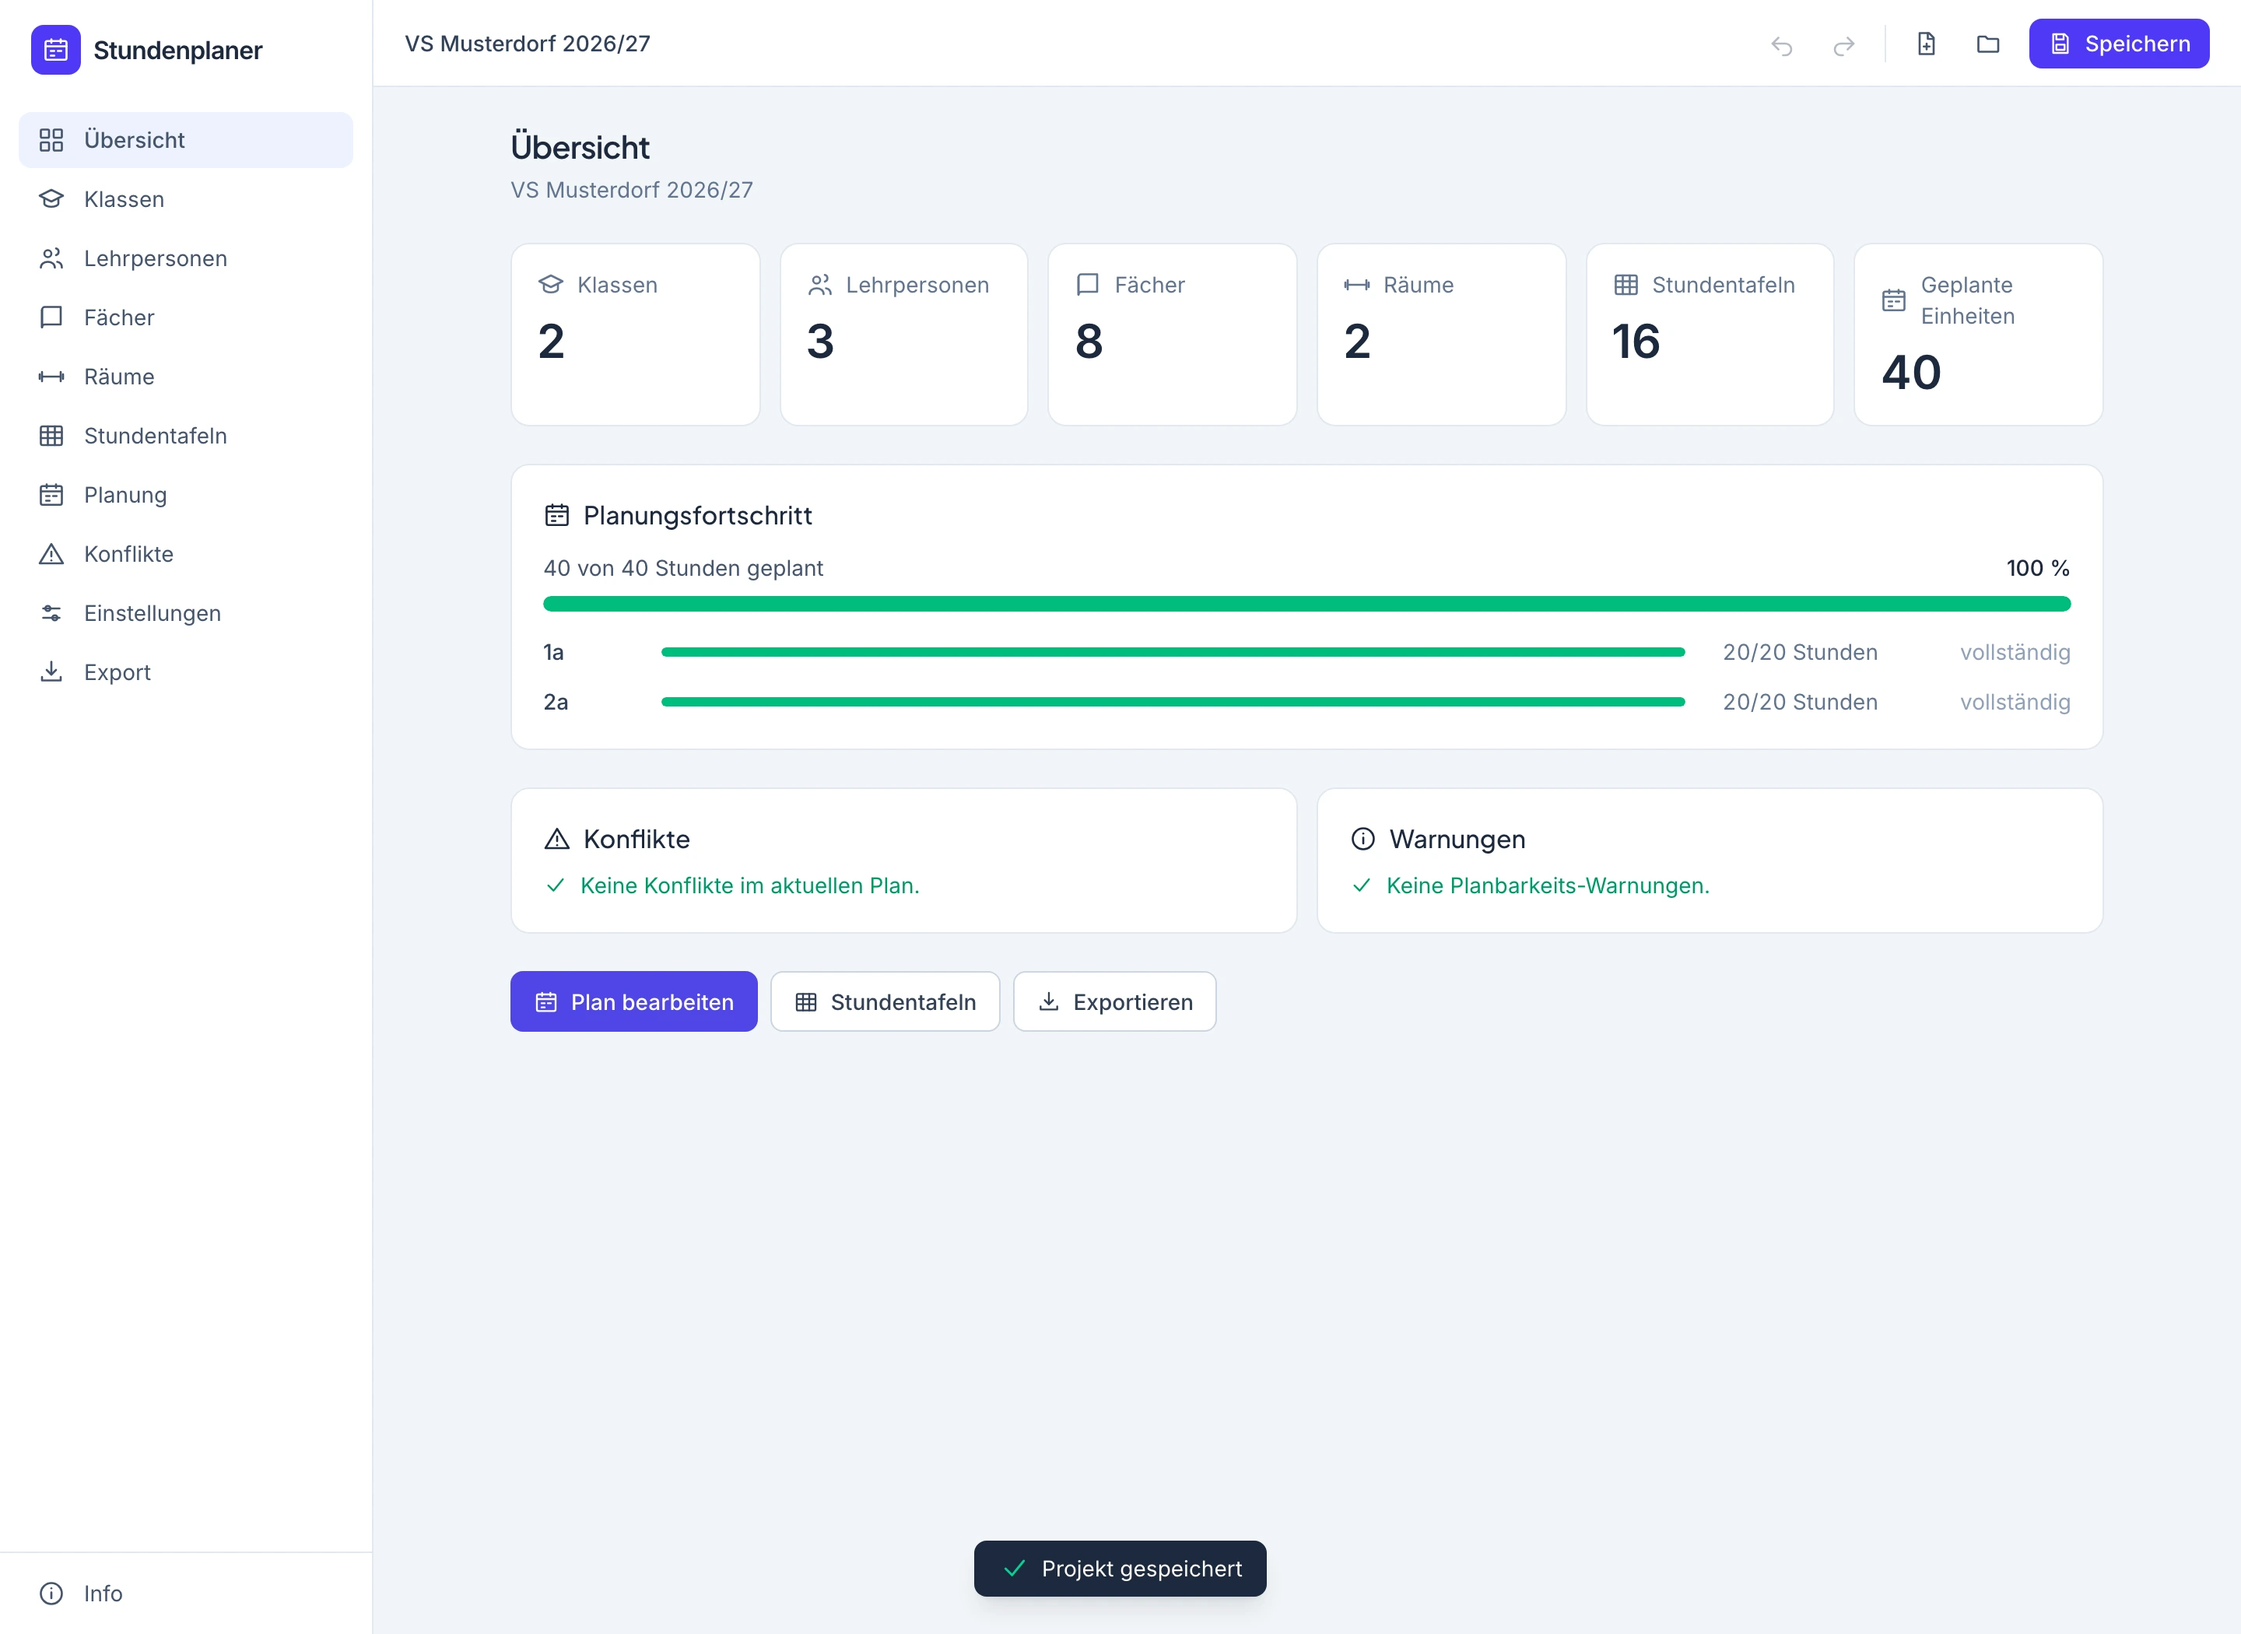The width and height of the screenshot is (2241, 1634).
Task: Click the Stundentafeln stat card showing 16
Action: 1710,335
